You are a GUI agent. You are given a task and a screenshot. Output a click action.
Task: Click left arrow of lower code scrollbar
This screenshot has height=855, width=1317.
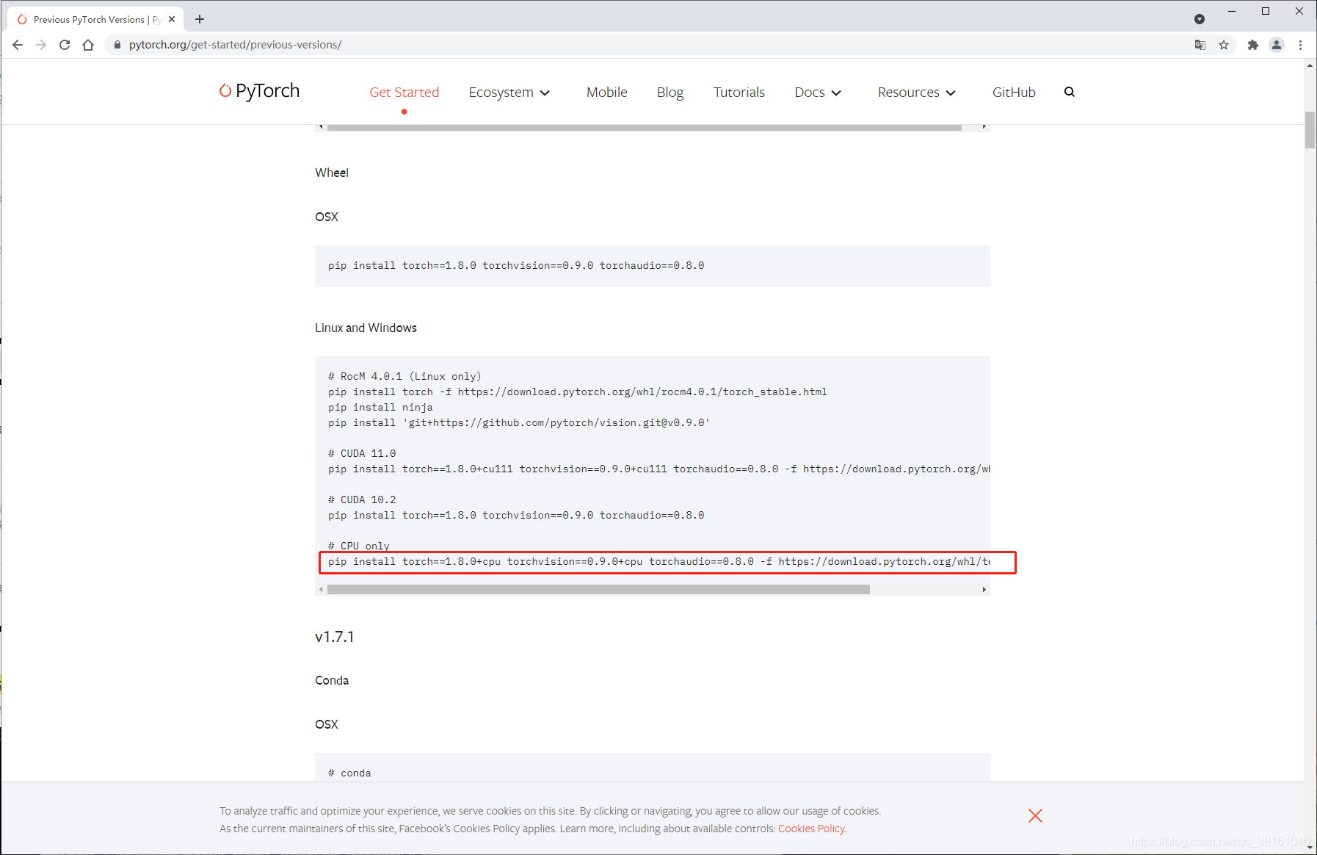(321, 589)
